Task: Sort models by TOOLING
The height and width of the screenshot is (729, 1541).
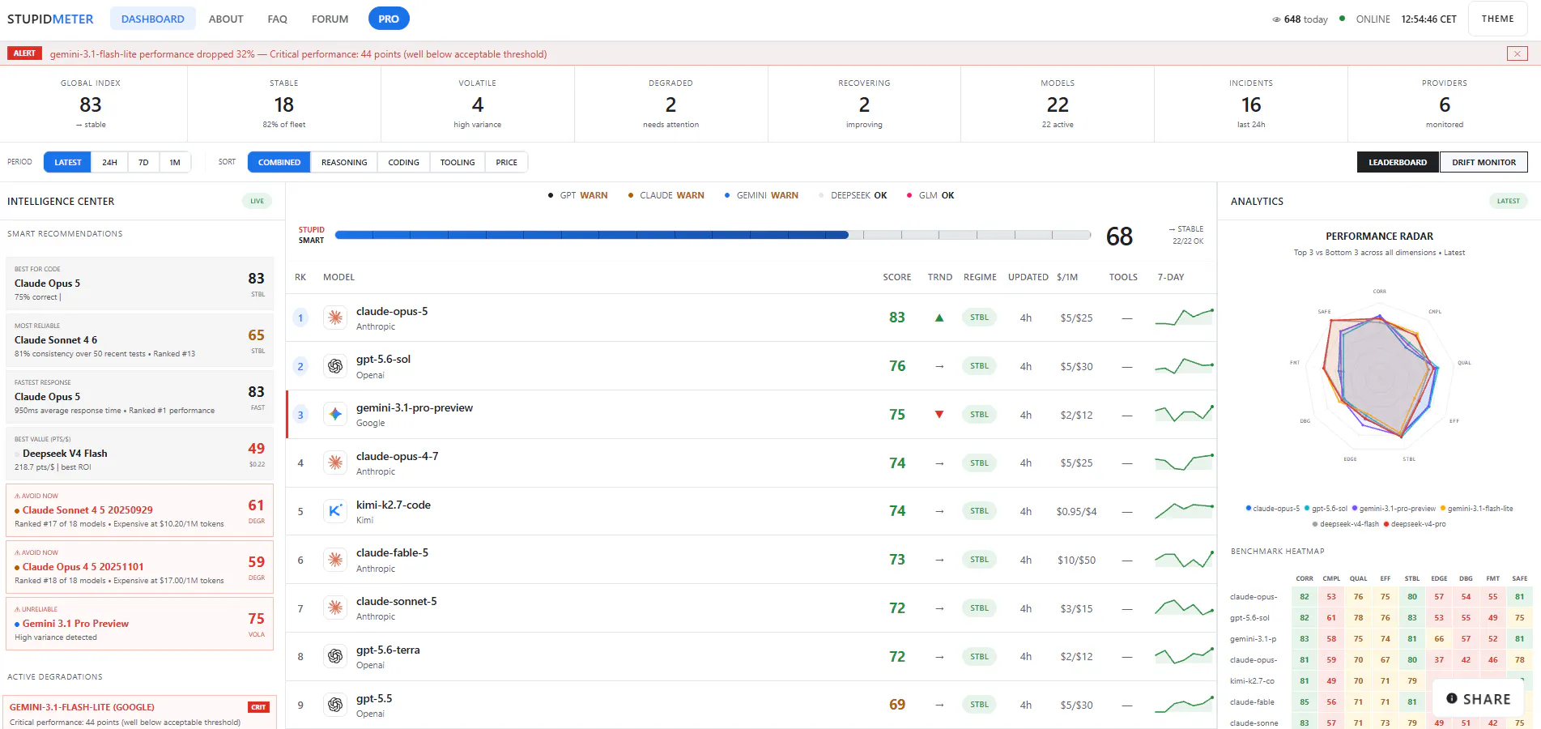Action: click(458, 162)
